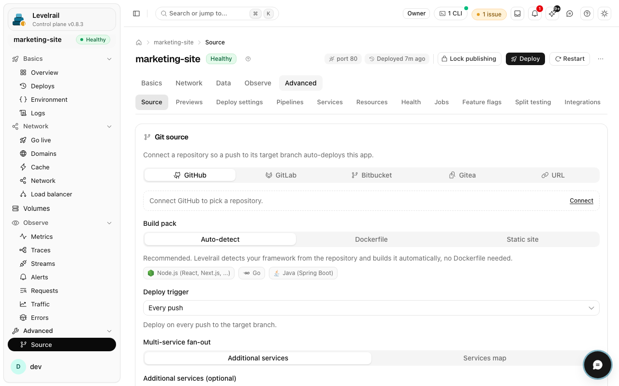Collapse the Observe sidebar section
This screenshot has width=619, height=386.
(62, 223)
